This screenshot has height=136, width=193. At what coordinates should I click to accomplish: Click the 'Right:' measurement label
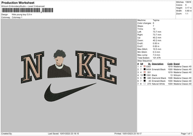pyautogui.click(x=140, y=35)
